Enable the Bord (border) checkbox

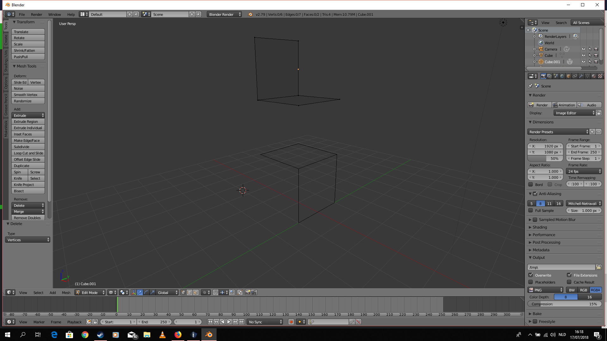click(x=530, y=184)
